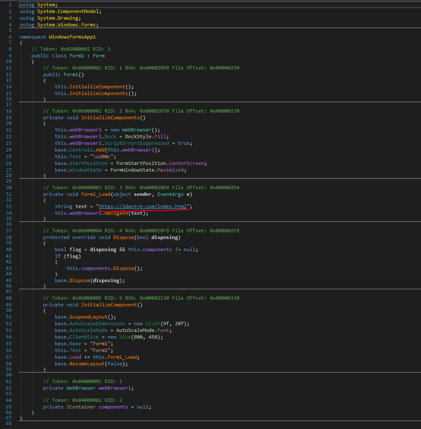Click the InitializeComponents call on line 15
421x429 pixels.
[99, 93]
